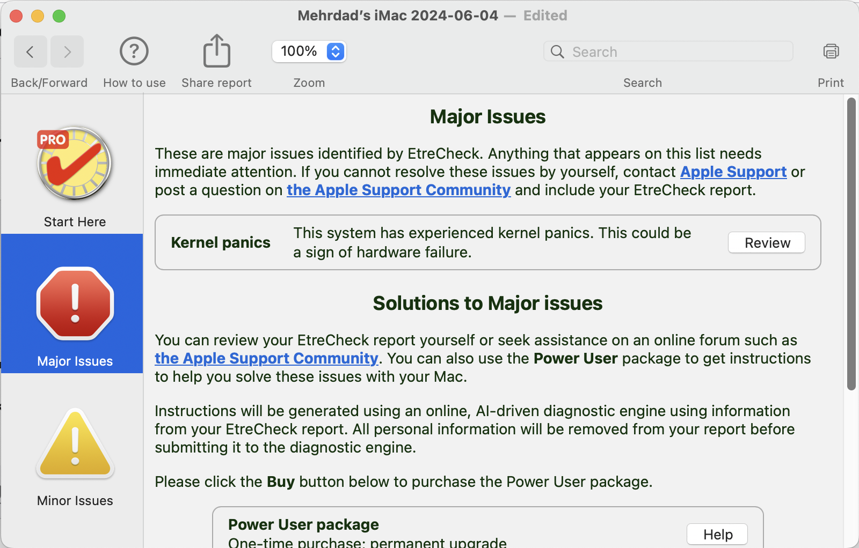Screen dimensions: 859x548
Task: Click into the Search field
Action: click(668, 51)
